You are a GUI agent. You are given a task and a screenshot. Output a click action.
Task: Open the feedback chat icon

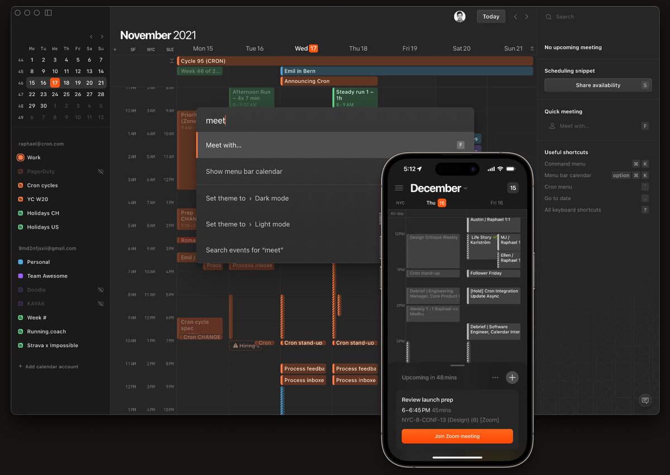click(x=645, y=400)
